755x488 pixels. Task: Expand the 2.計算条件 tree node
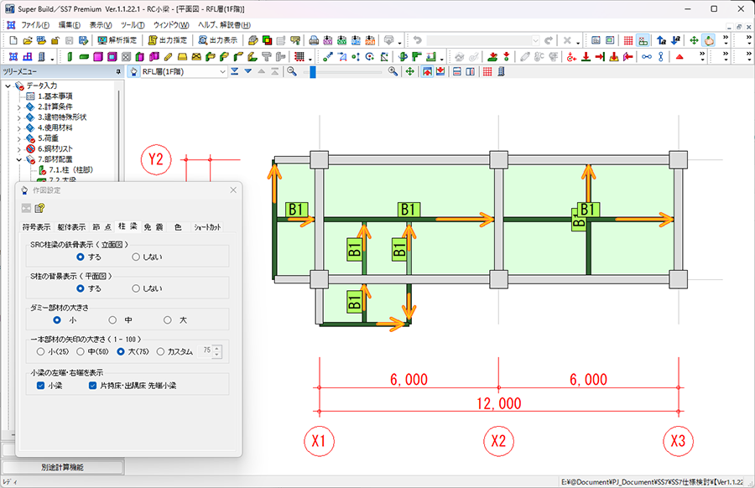pos(18,106)
